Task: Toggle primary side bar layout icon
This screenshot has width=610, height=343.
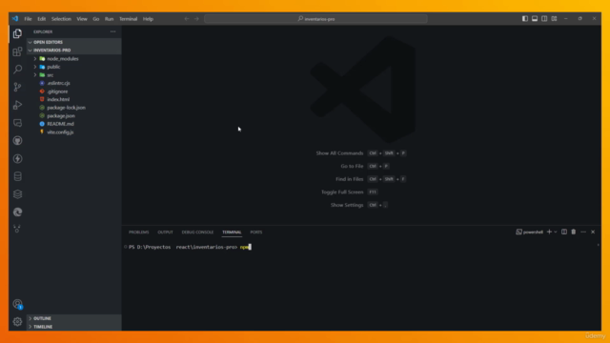Action: tap(525, 19)
